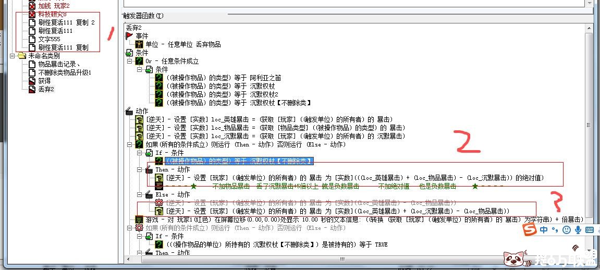Click the action icon of the loc_沉默暴击 = row
Viewport: 600px width, 270px height.
(x=139, y=136)
